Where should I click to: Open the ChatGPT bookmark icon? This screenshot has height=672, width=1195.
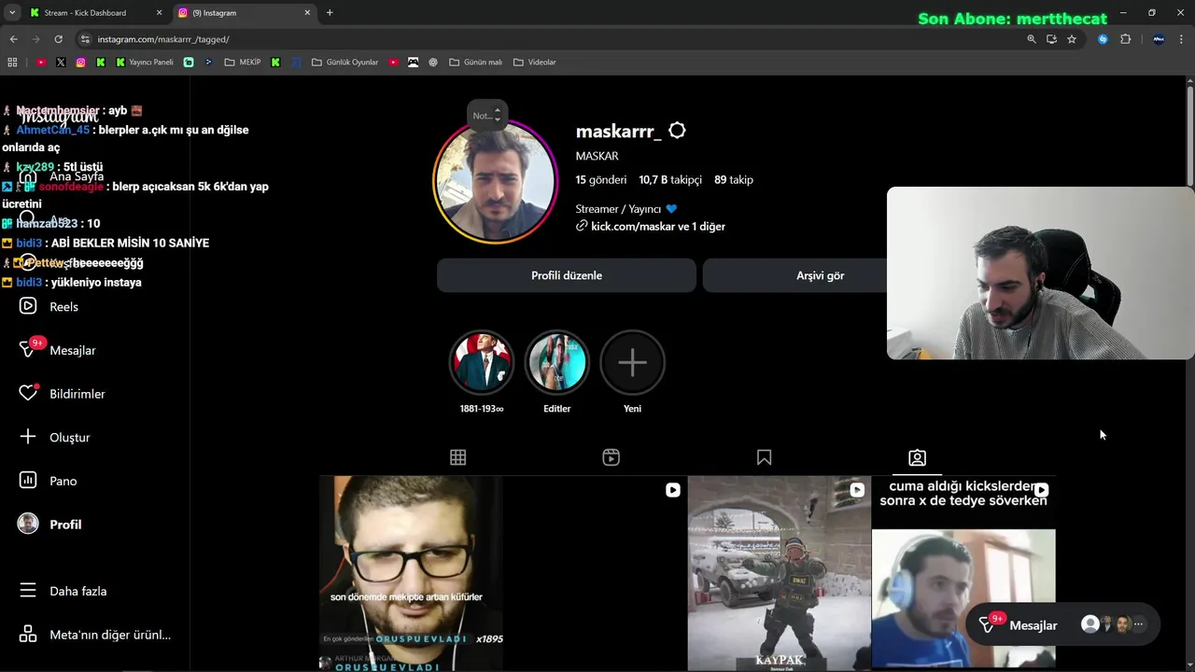pyautogui.click(x=433, y=63)
